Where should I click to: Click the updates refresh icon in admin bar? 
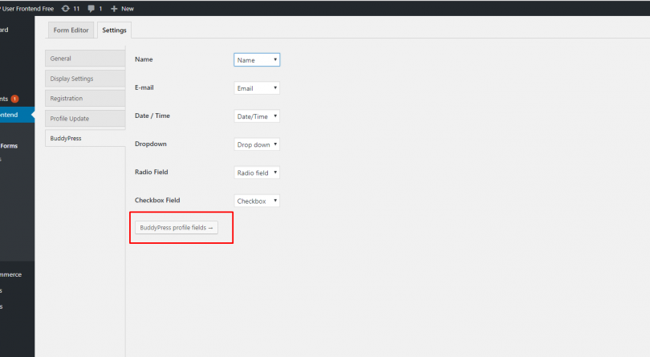[66, 8]
